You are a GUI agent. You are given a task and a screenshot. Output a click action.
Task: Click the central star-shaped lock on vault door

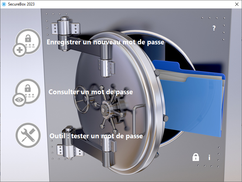[106, 109]
